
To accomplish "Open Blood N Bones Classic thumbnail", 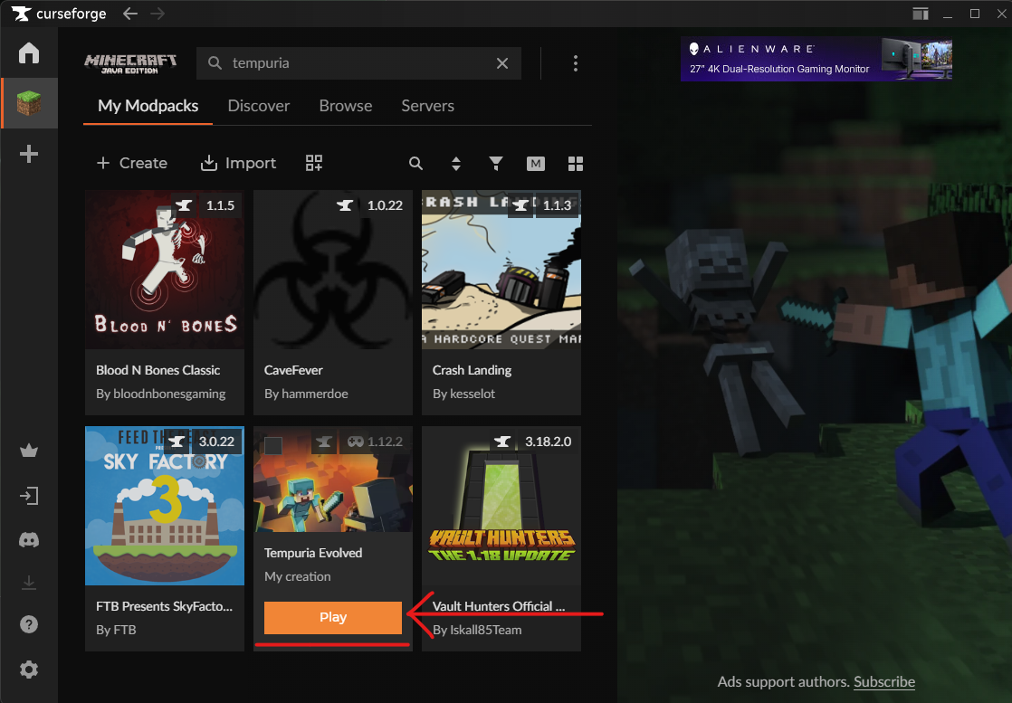I will coord(165,270).
